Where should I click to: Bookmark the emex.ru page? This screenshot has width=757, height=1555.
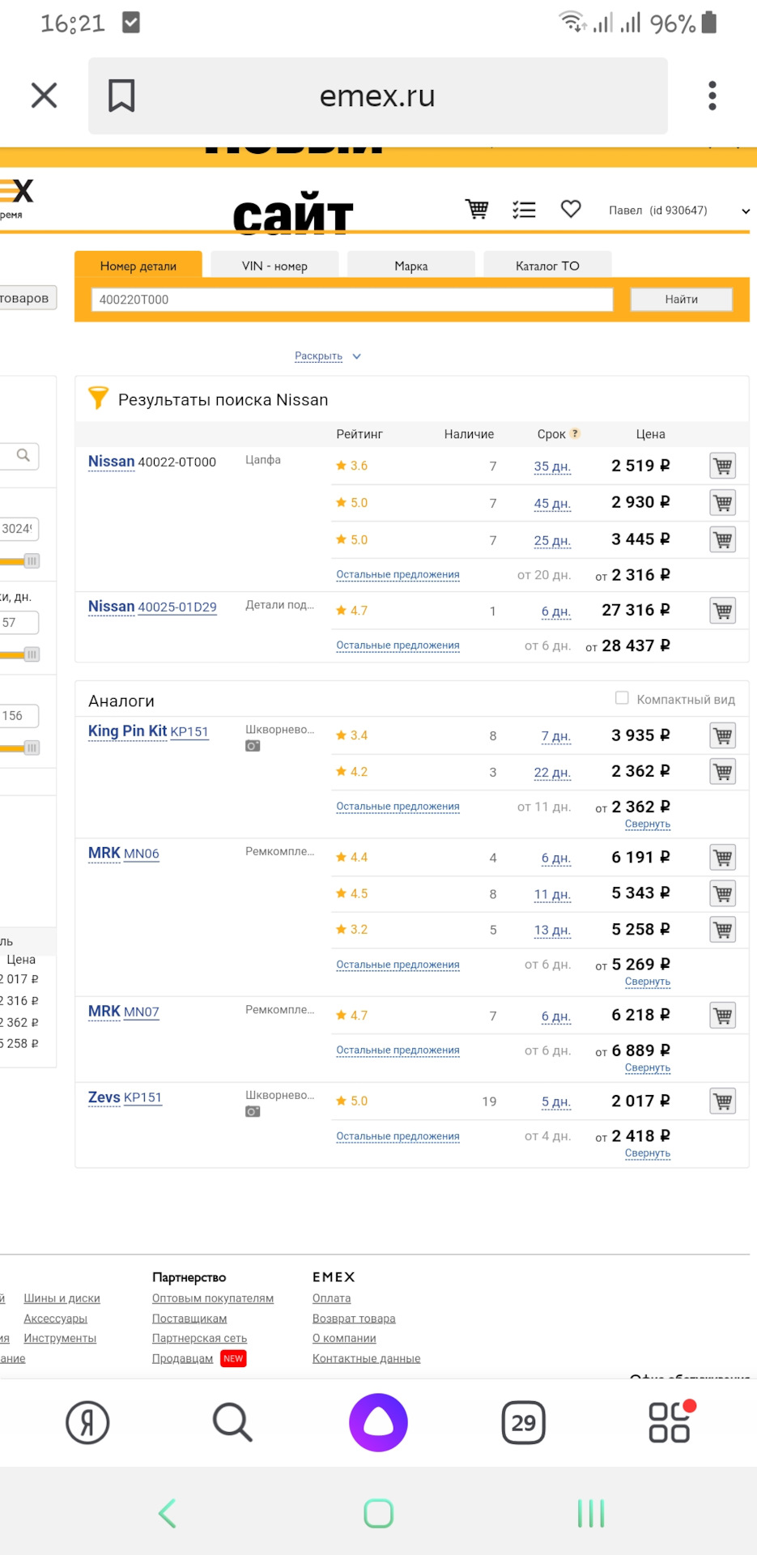(121, 96)
